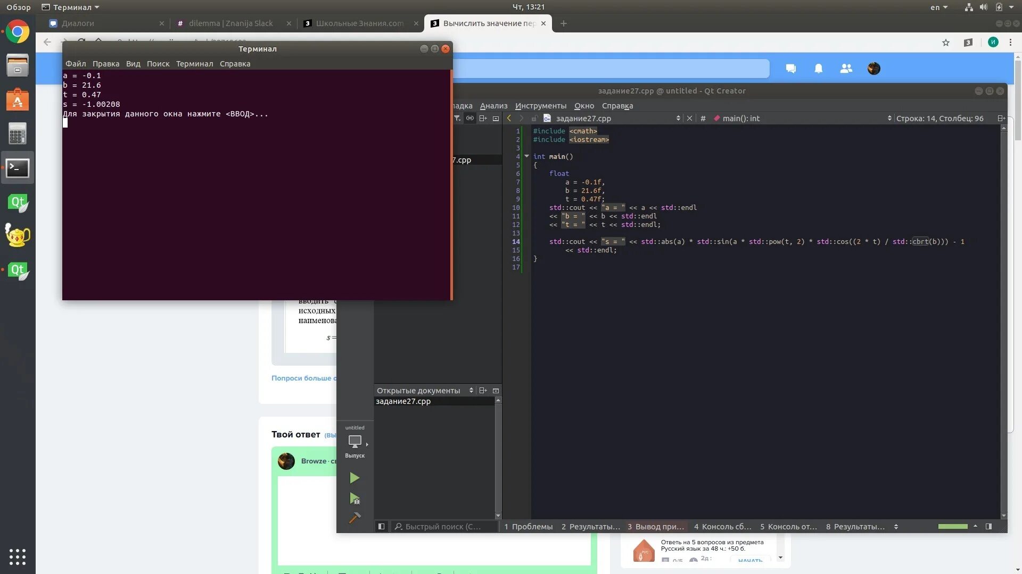
Task: Open Правка menu in the terminal
Action: (105, 64)
